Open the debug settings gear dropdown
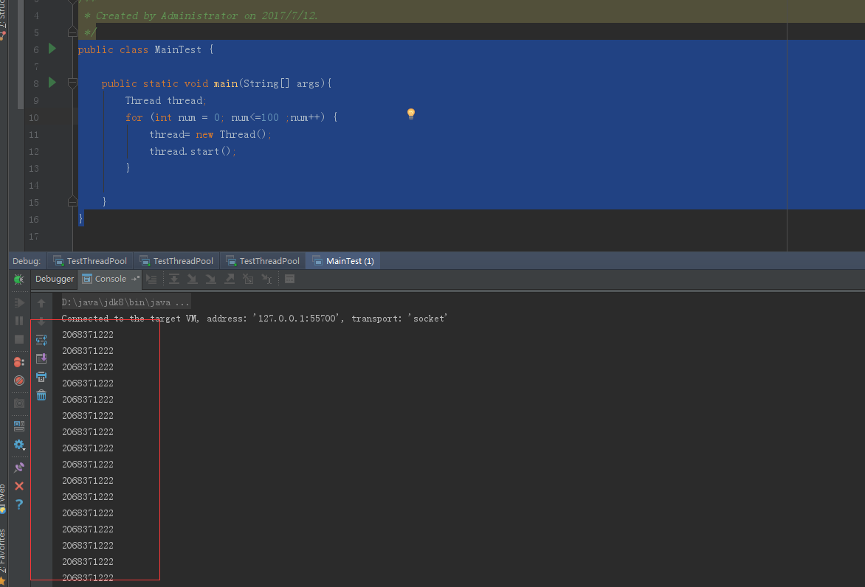The width and height of the screenshot is (865, 587). click(x=19, y=445)
